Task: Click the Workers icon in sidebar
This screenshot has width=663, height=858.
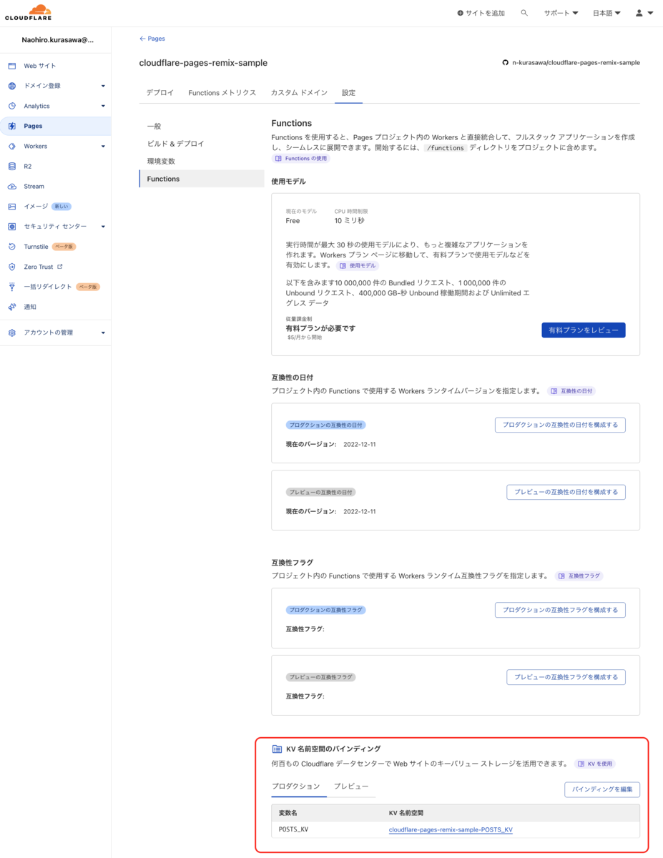Action: point(11,146)
